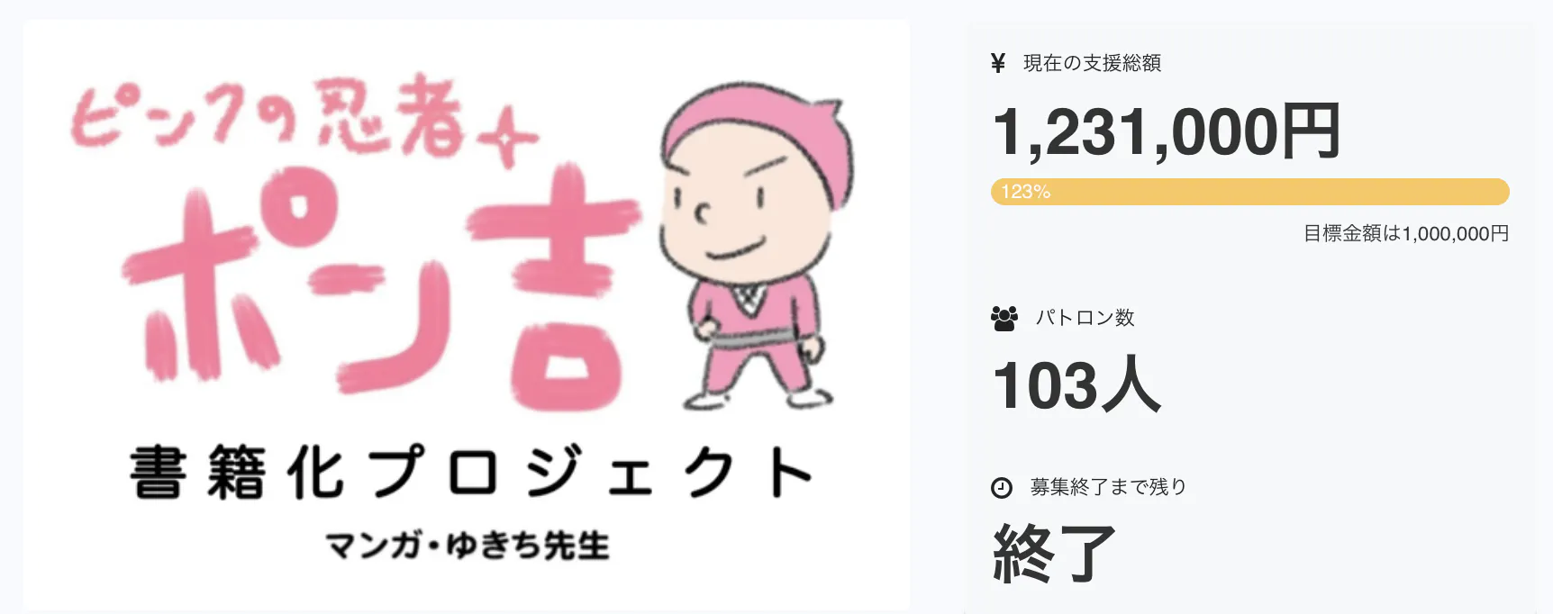This screenshot has height=614, width=1553.
Task: Click the 書籍化プロジェクト heading in the image
Action: [x=470, y=472]
